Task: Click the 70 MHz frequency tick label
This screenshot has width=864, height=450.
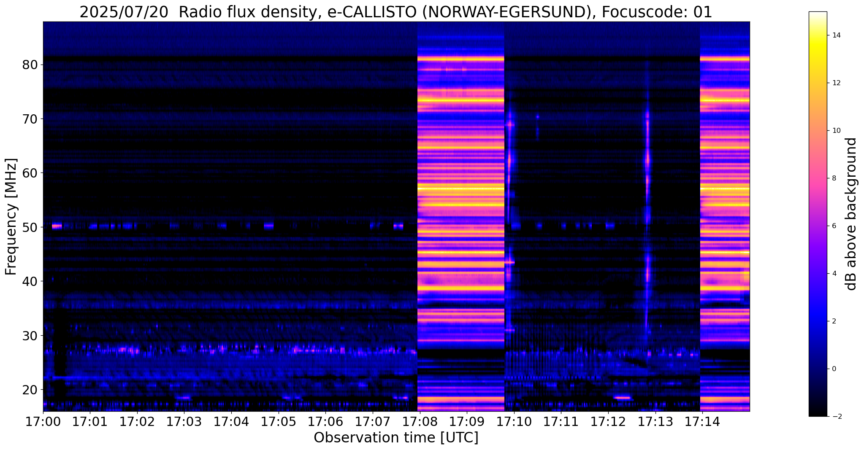Action: pos(30,119)
